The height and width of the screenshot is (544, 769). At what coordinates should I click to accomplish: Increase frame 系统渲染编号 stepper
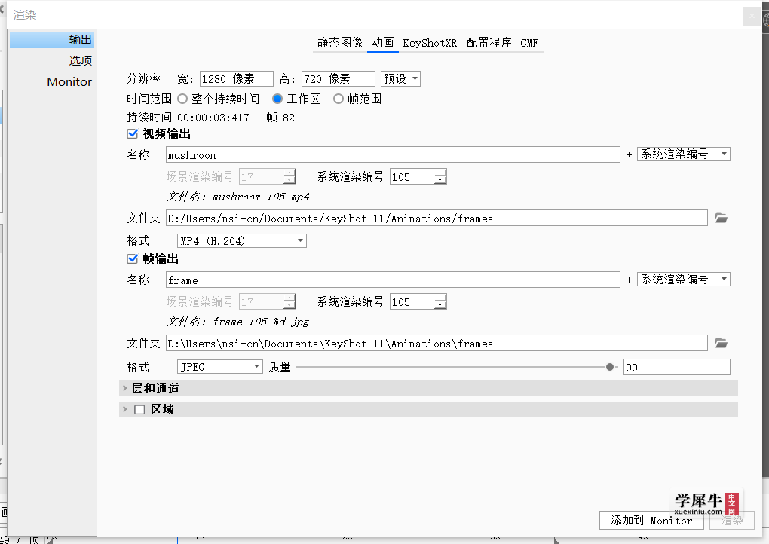point(440,298)
